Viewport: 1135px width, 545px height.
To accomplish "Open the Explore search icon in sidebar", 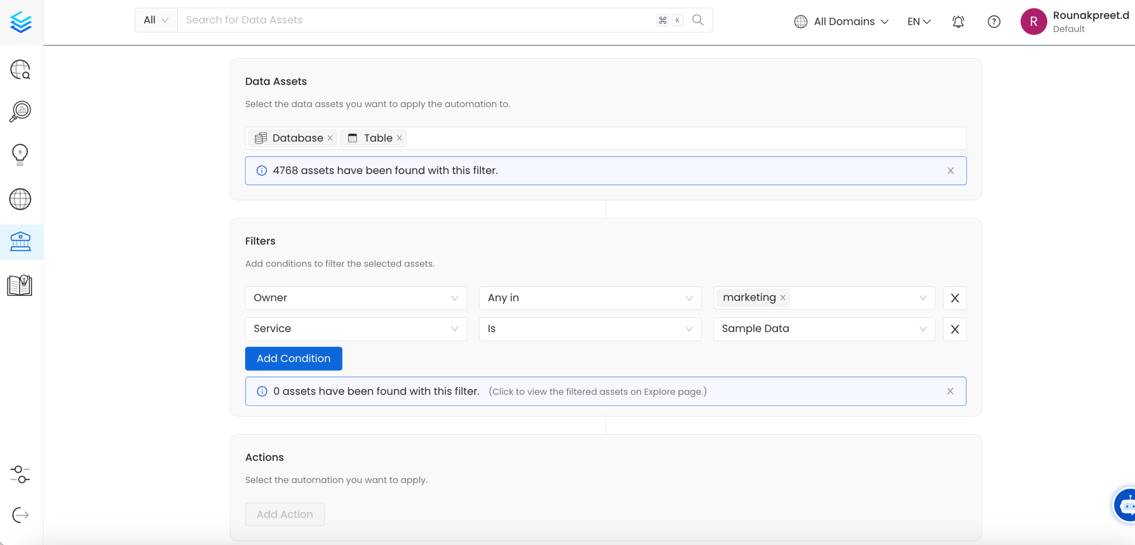I will pyautogui.click(x=20, y=70).
